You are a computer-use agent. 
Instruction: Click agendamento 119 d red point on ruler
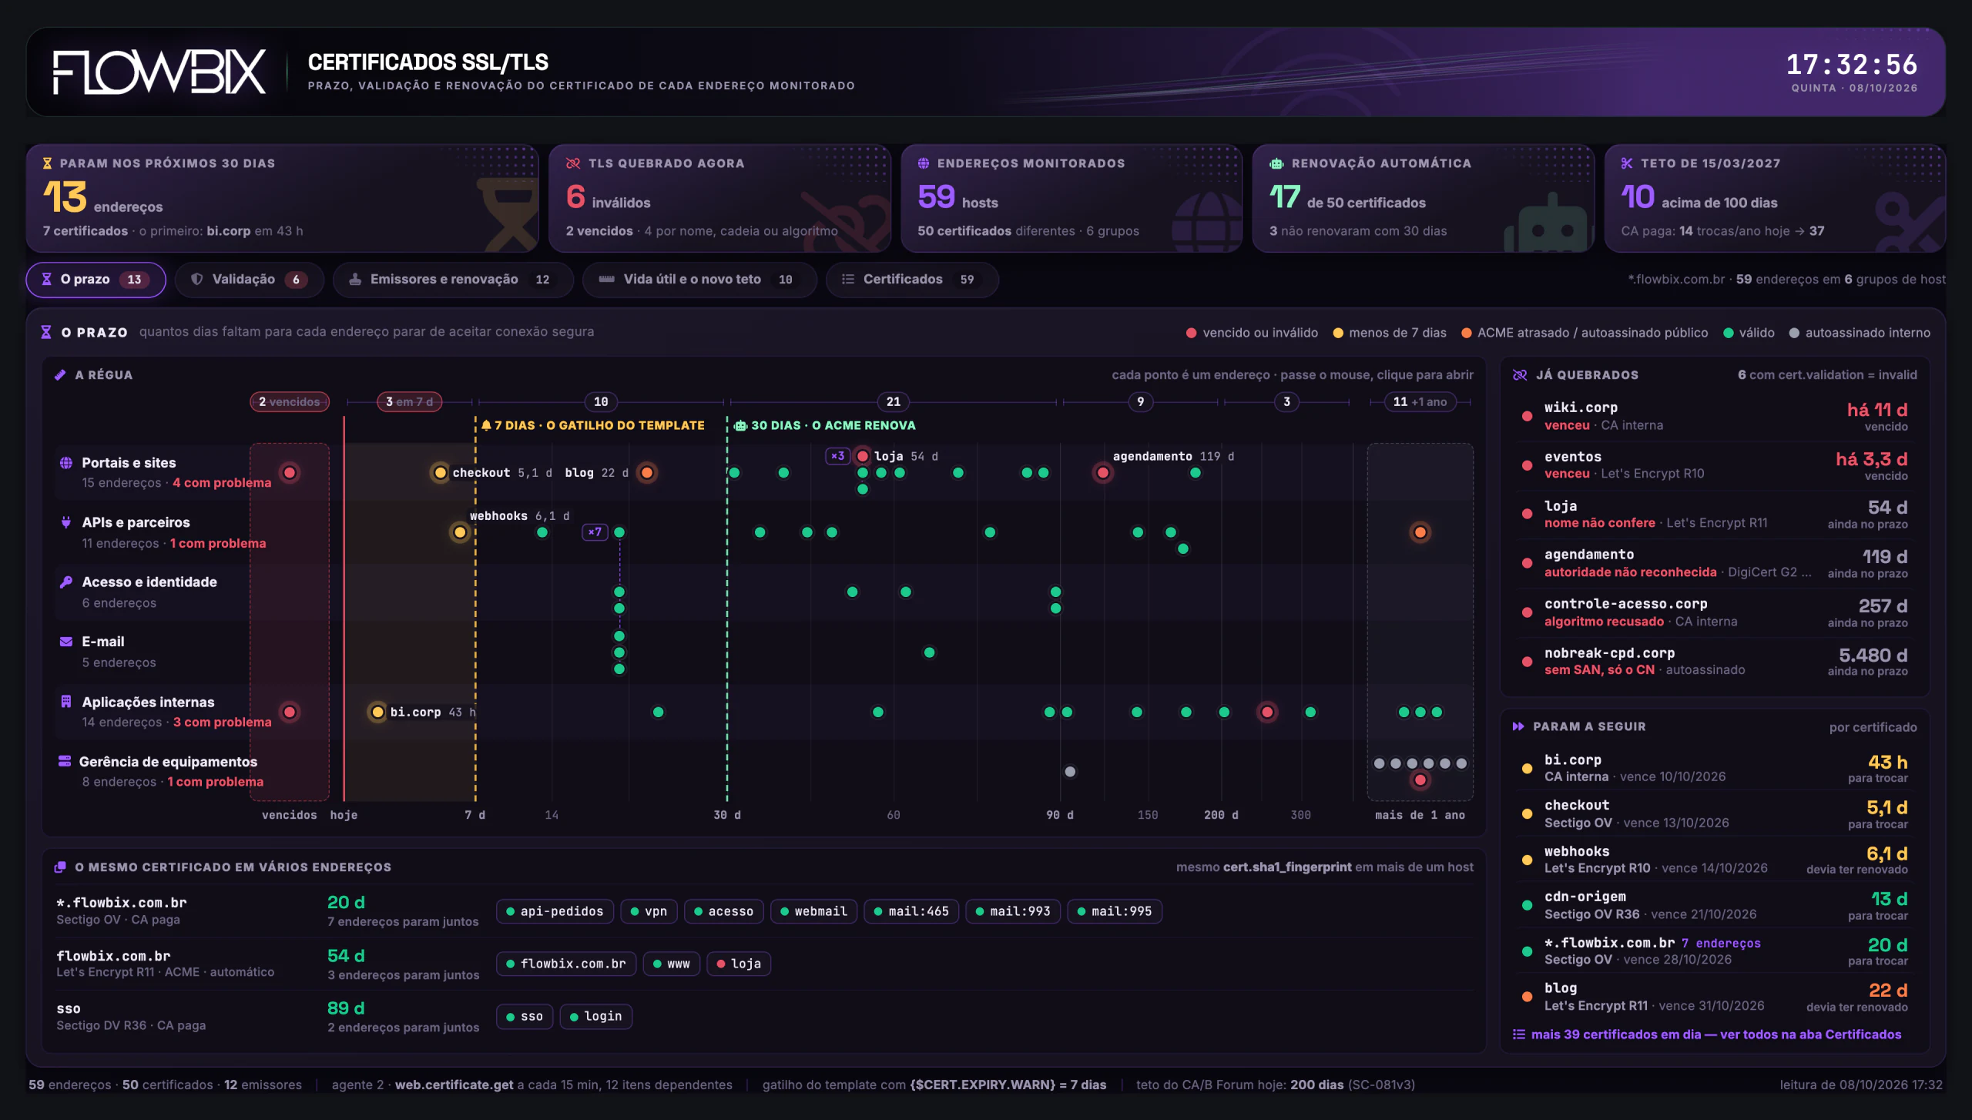point(1103,473)
